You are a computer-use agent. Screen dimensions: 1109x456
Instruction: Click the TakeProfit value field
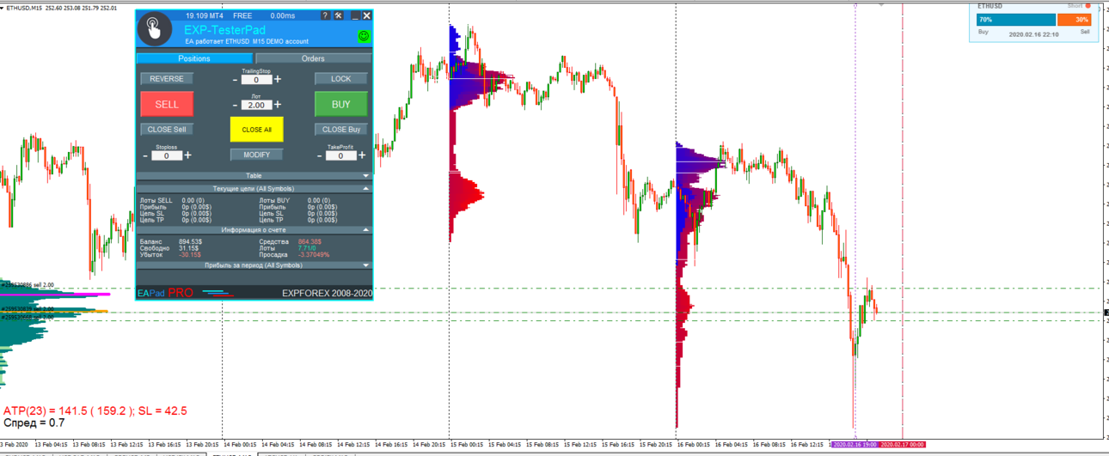click(341, 156)
